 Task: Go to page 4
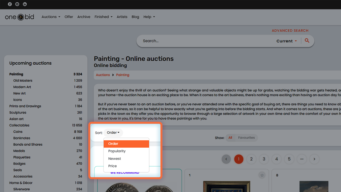[x=276, y=159]
